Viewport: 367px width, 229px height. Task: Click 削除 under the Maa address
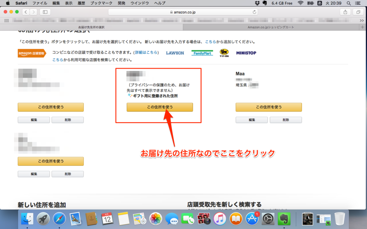286,120
